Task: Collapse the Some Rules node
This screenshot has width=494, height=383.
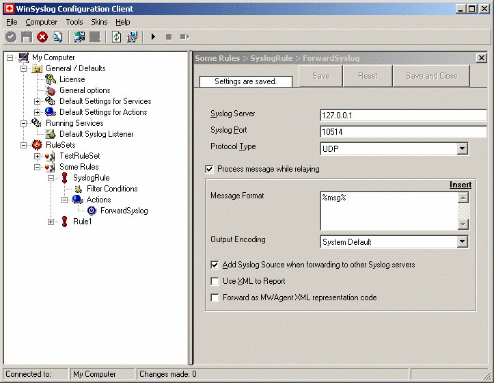Action: pyautogui.click(x=37, y=167)
